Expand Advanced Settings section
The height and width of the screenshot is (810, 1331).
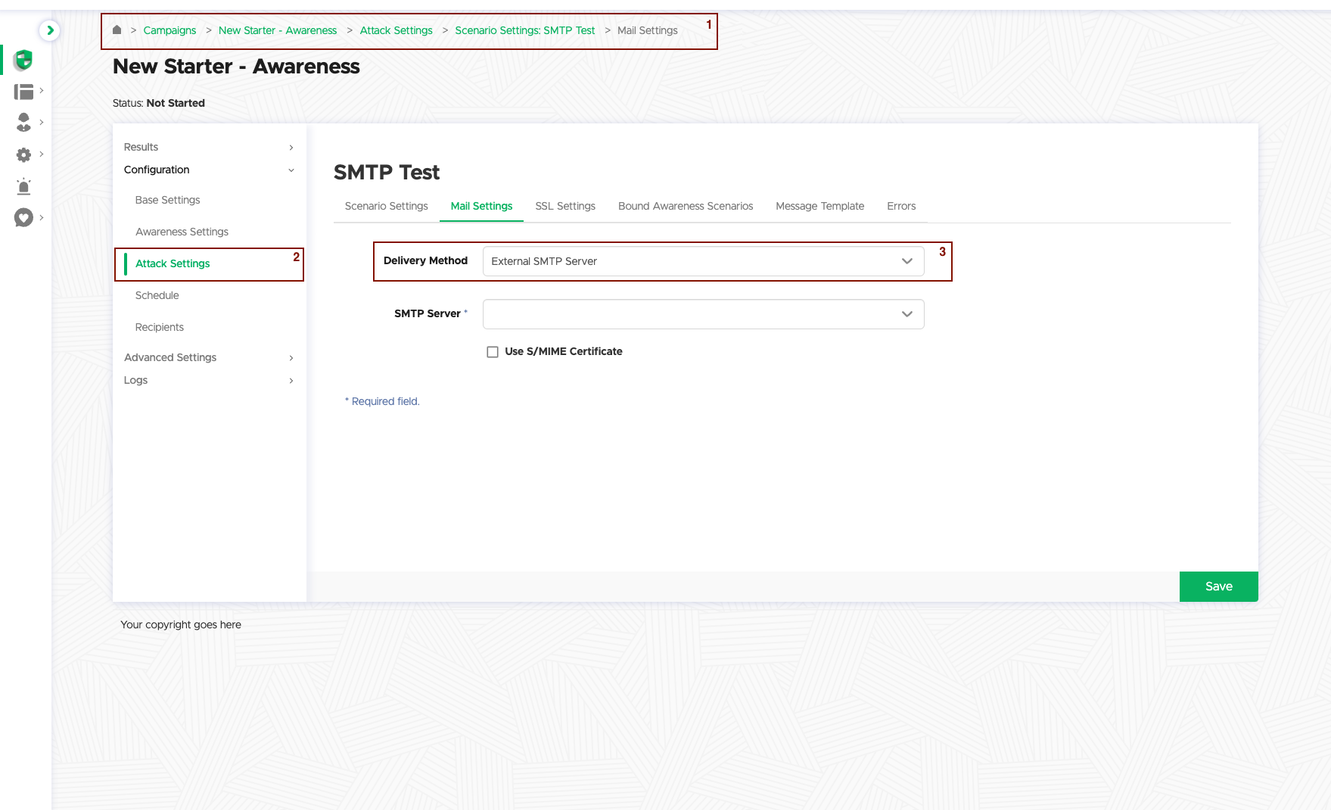209,357
